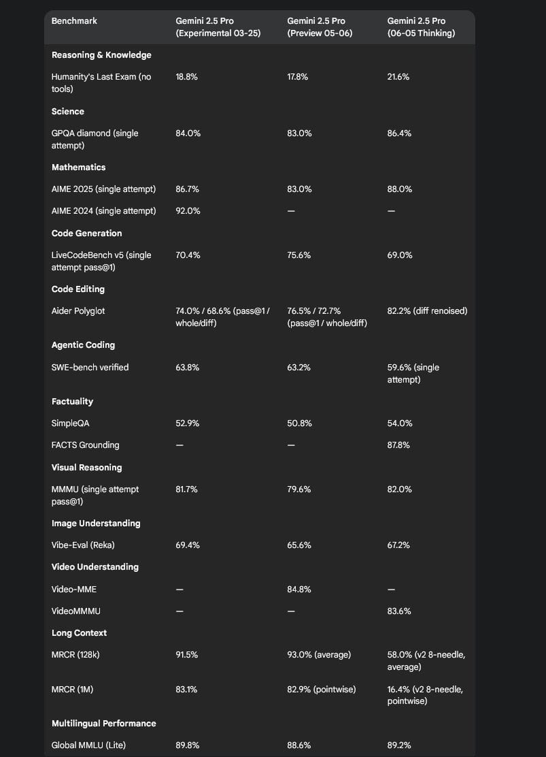Click the 93.0% (average) MRCR cell
The width and height of the screenshot is (546, 757).
(x=319, y=655)
